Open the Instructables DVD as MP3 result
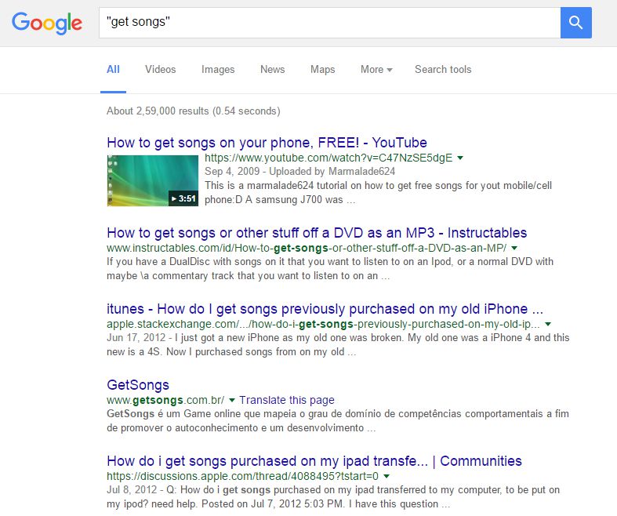The width and height of the screenshot is (617, 516). 317,233
